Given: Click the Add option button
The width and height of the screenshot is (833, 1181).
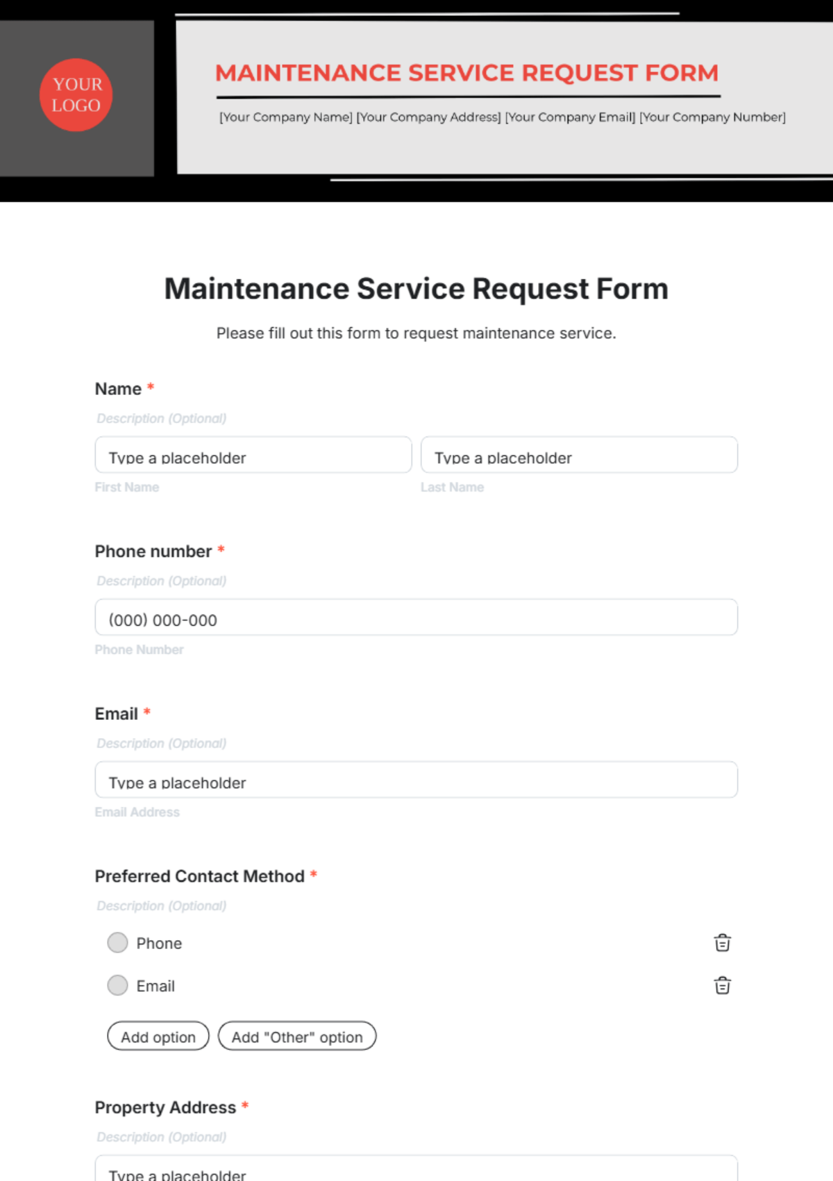Looking at the screenshot, I should point(158,1037).
